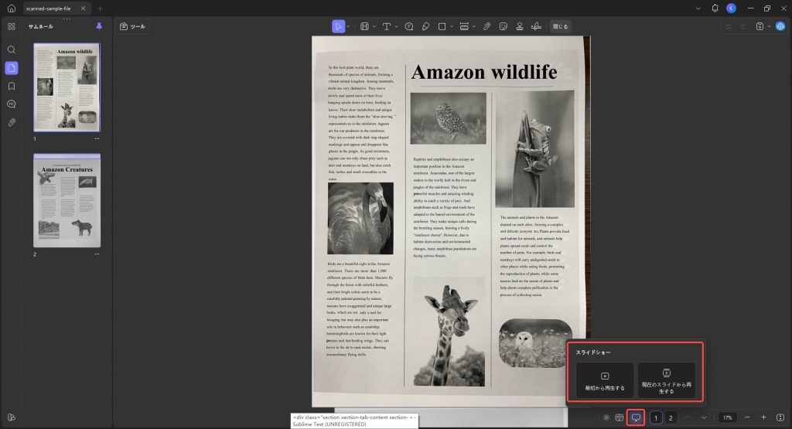This screenshot has width=792, height=429.
Task: Expand dropdown arrow beside shape rectangle tool
Action: [x=451, y=27]
